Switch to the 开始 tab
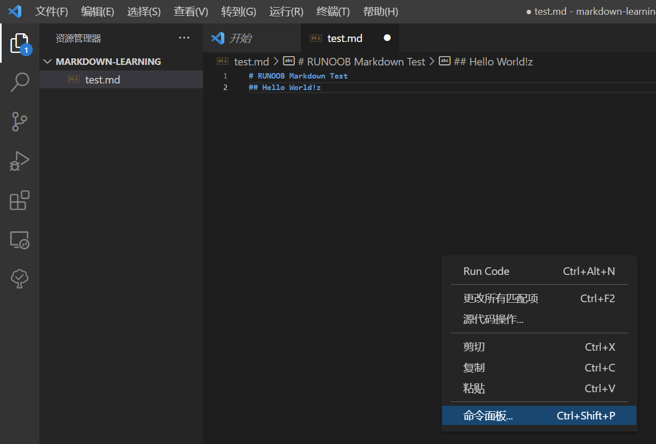 coord(252,38)
